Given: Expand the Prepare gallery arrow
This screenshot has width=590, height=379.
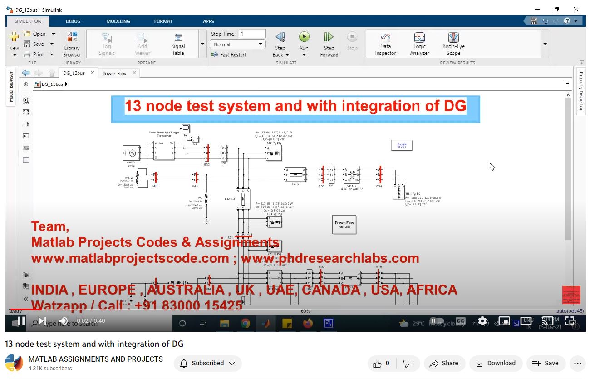Looking at the screenshot, I should pos(202,44).
